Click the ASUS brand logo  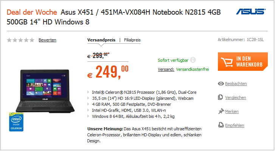tap(251, 11)
